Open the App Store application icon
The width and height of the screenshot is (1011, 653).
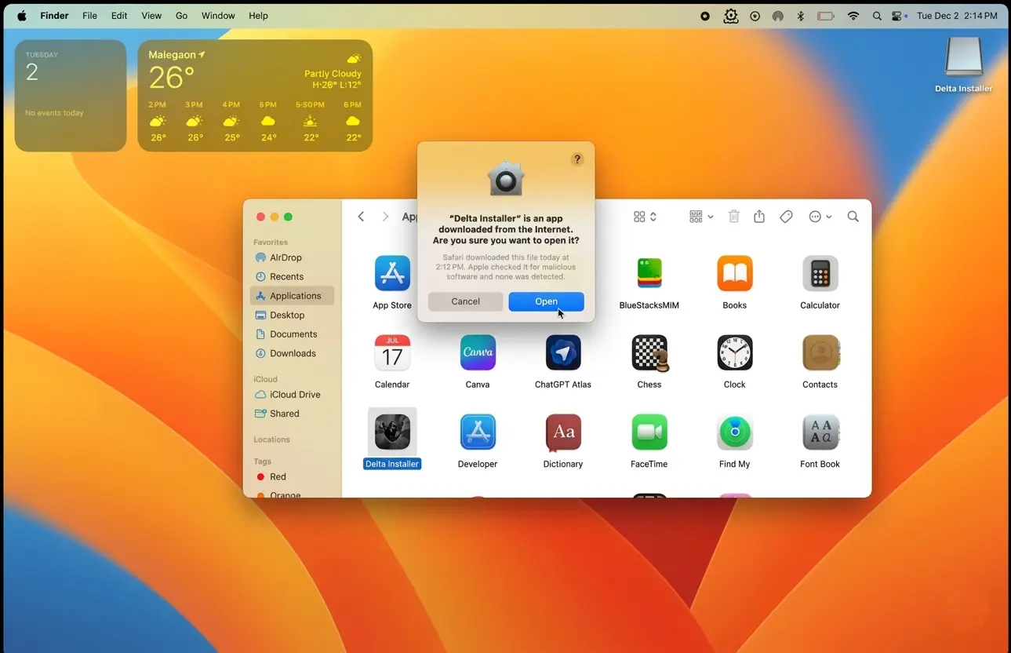[x=392, y=274]
